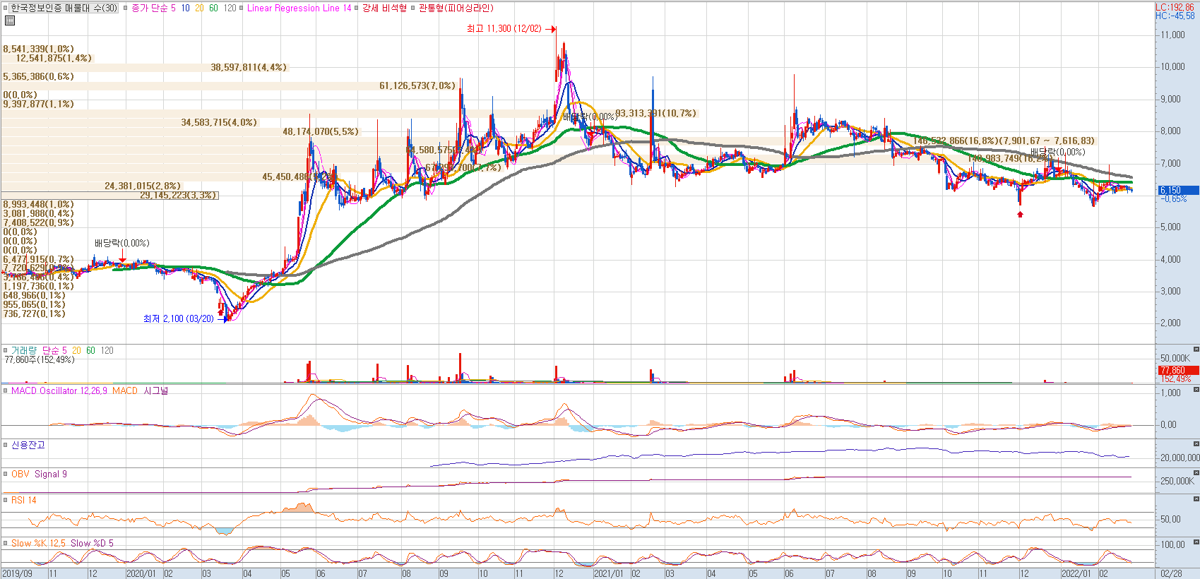Select the Linear Regression Line 14 label
1200x579 pixels.
(299, 8)
